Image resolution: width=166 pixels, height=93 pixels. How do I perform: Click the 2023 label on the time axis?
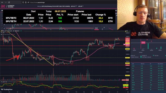[68, 92]
